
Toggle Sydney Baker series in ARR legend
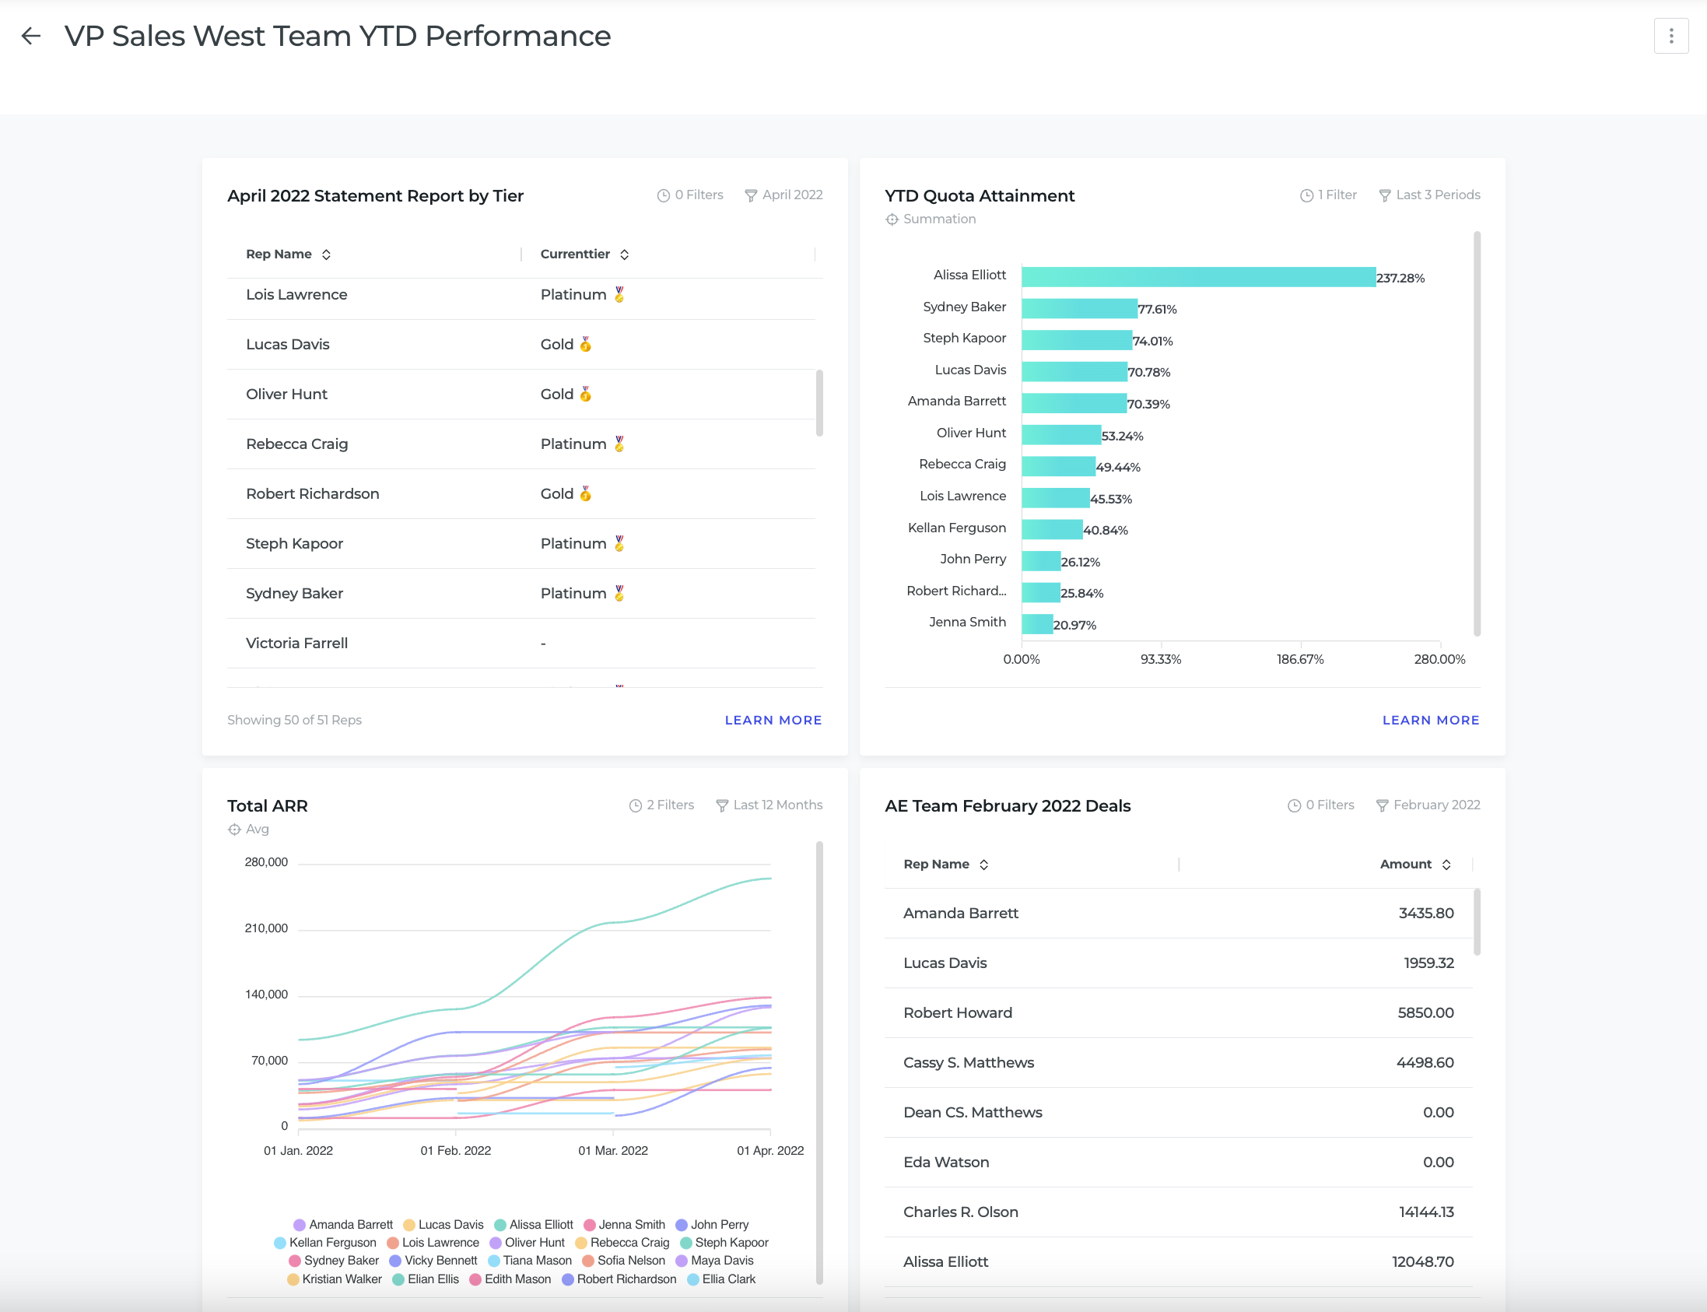334,1260
